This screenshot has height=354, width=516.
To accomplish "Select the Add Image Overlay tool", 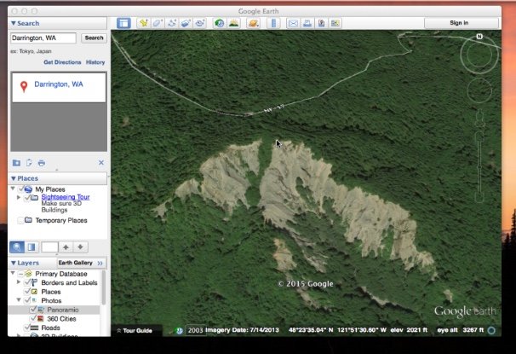I will (186, 23).
